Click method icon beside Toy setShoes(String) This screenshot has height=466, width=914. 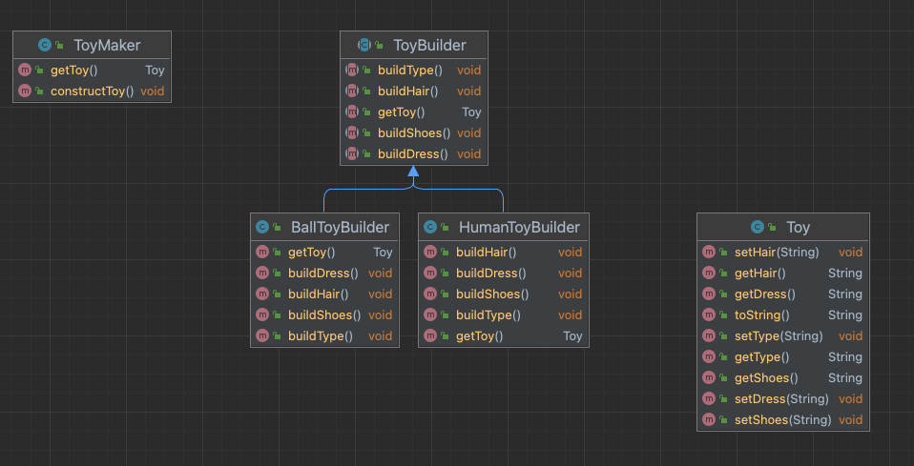pos(709,419)
